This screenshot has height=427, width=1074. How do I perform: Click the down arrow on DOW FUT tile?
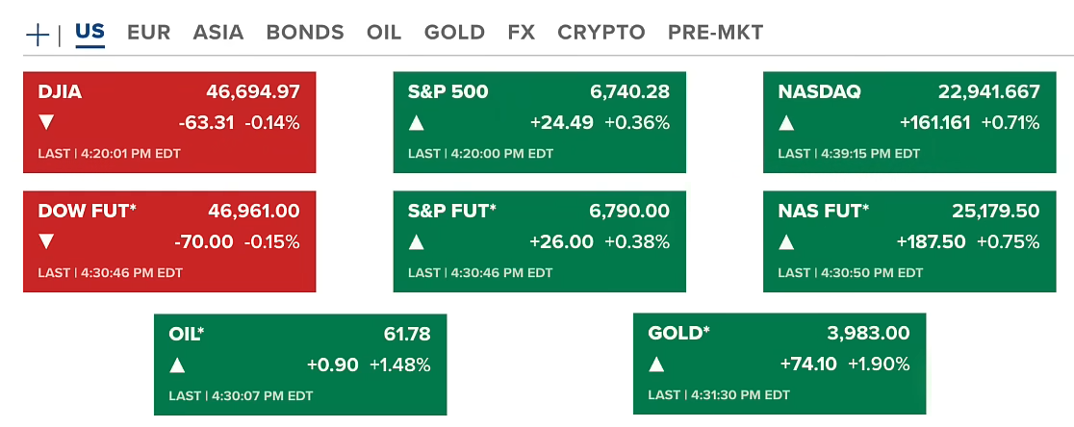pos(46,241)
